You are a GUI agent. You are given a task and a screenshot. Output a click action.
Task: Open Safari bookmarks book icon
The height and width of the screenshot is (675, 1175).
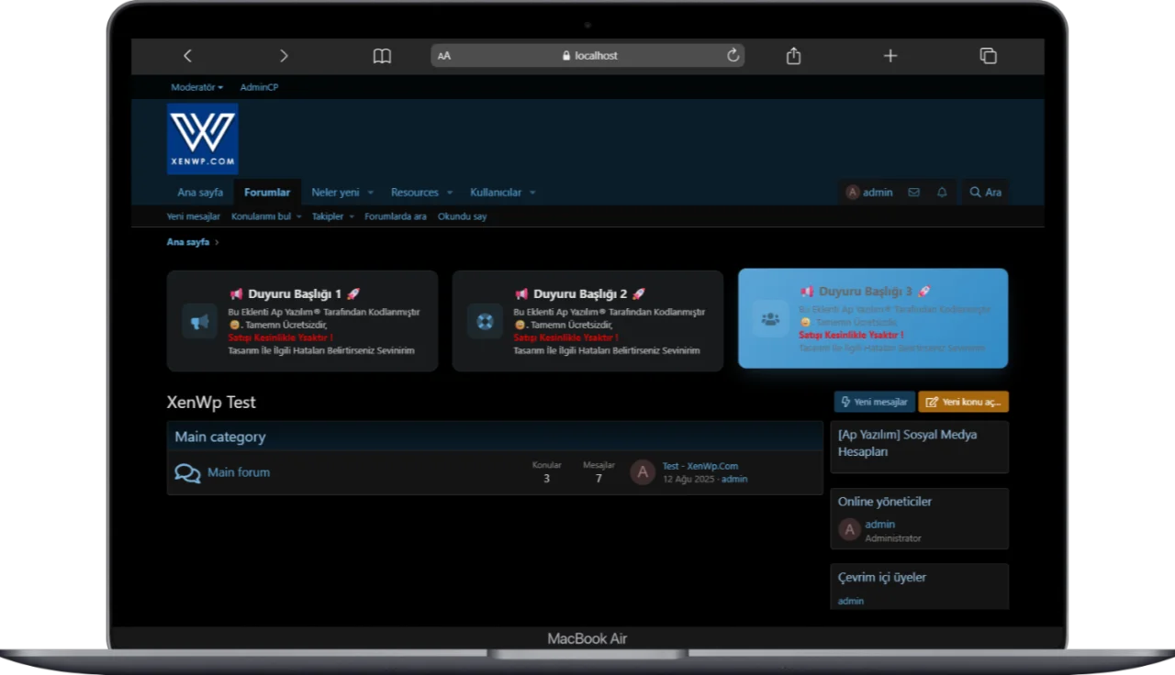click(x=382, y=56)
